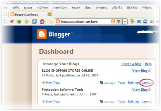Create New Post in BLOG SHOPPING STORES ONLINE

53,82
